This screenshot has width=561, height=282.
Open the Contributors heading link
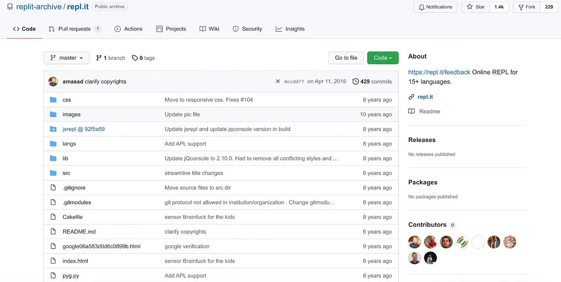[x=427, y=225]
